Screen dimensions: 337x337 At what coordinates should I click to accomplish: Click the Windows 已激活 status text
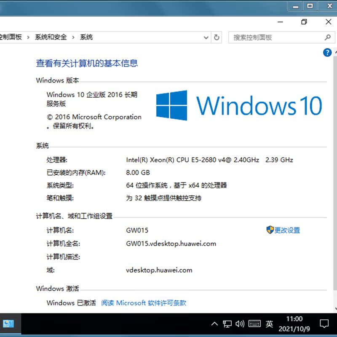[x=71, y=303]
